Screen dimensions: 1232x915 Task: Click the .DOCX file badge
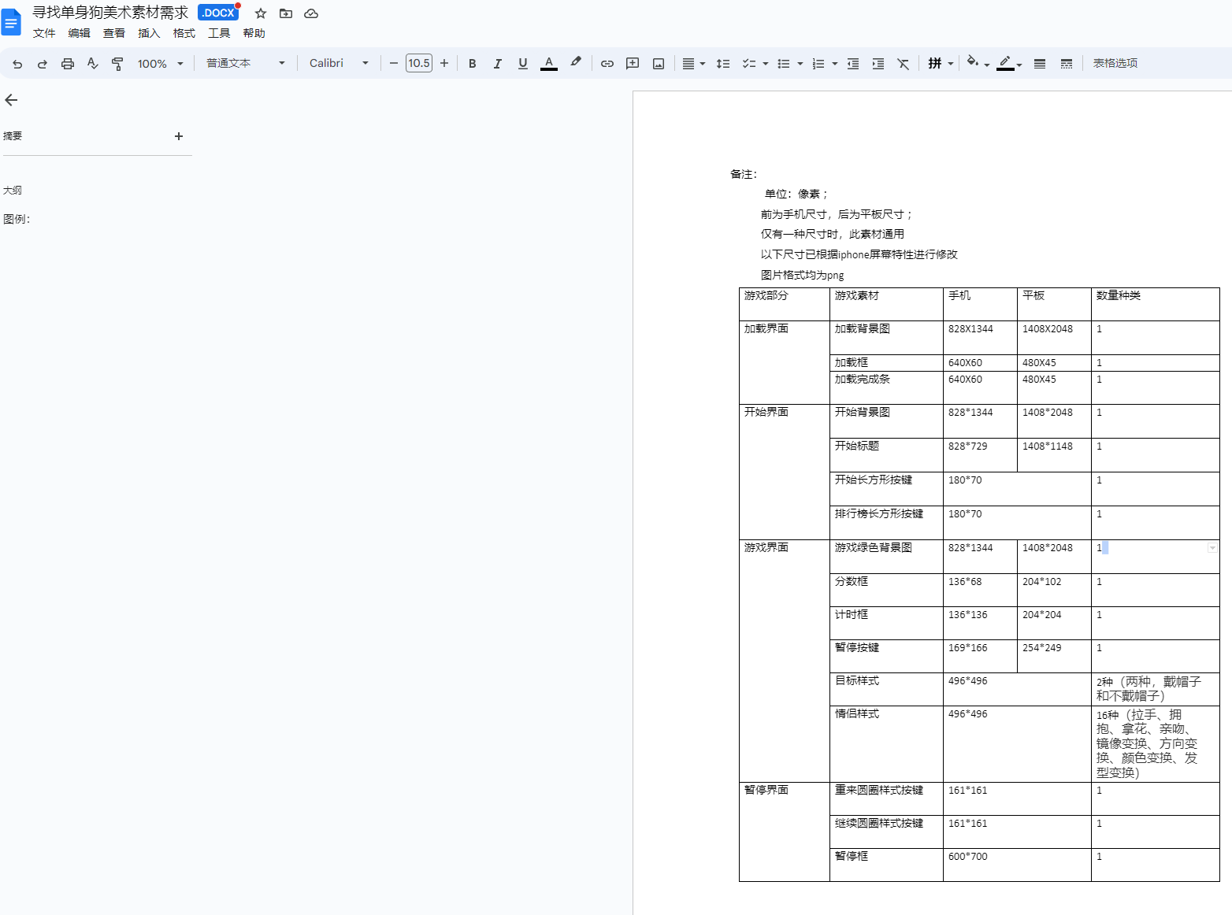coord(218,13)
